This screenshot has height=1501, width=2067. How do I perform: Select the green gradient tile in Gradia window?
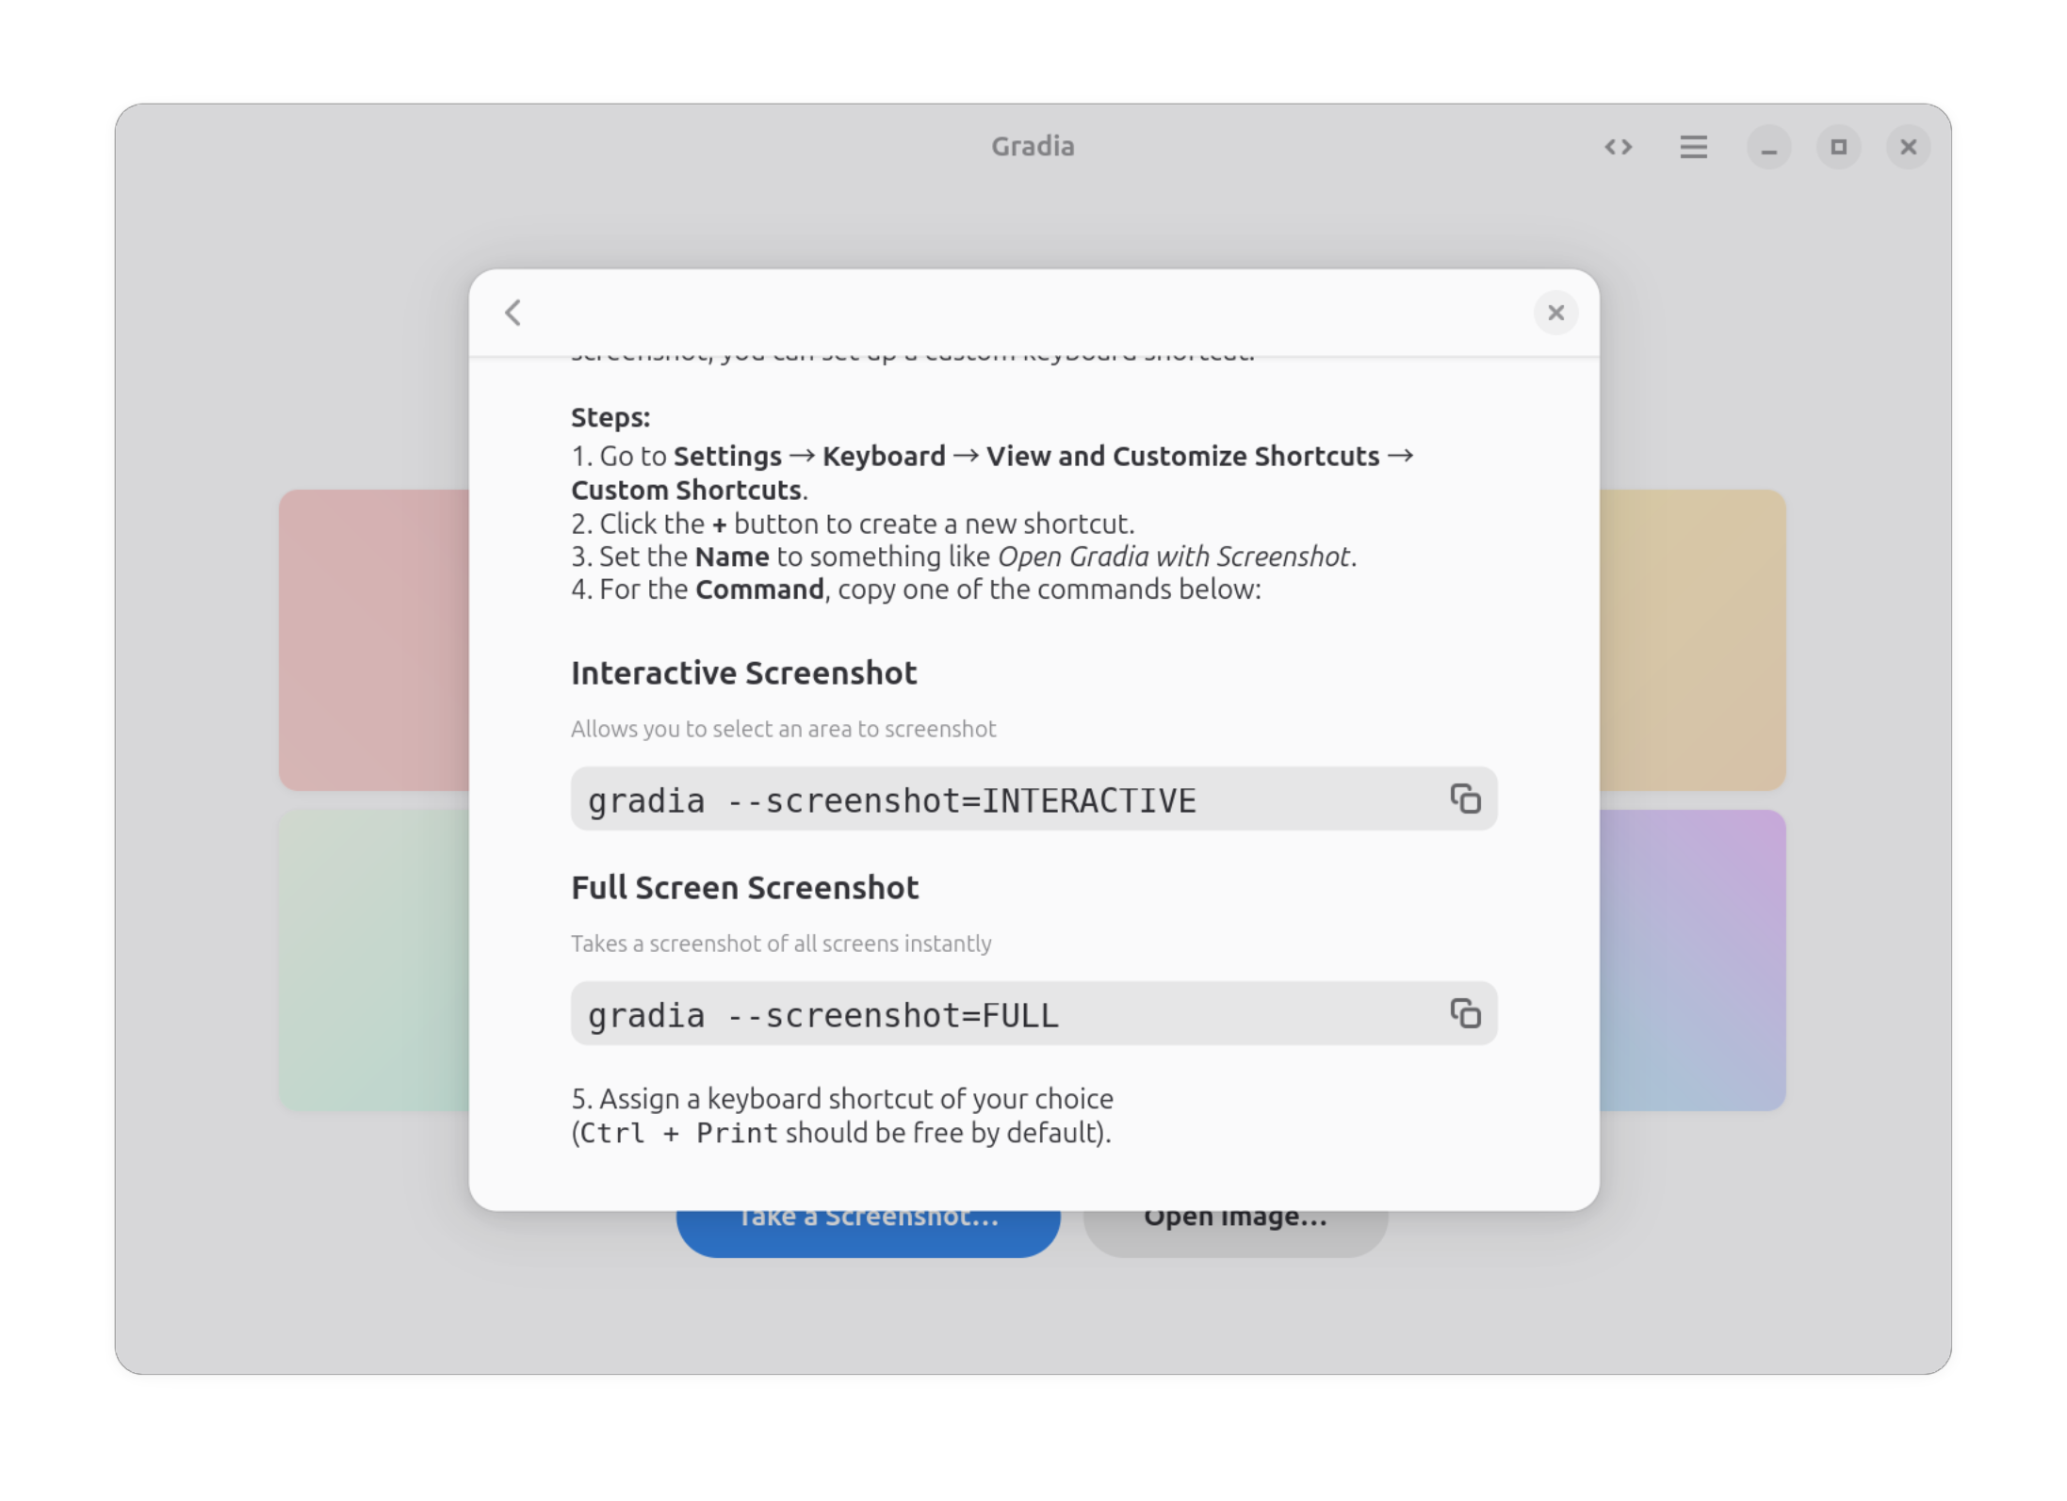point(374,960)
